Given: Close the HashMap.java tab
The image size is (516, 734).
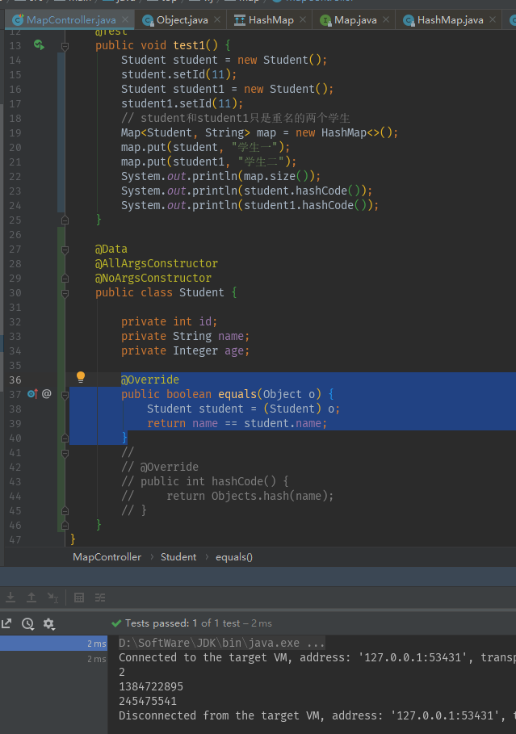Looking at the screenshot, I should click(493, 19).
